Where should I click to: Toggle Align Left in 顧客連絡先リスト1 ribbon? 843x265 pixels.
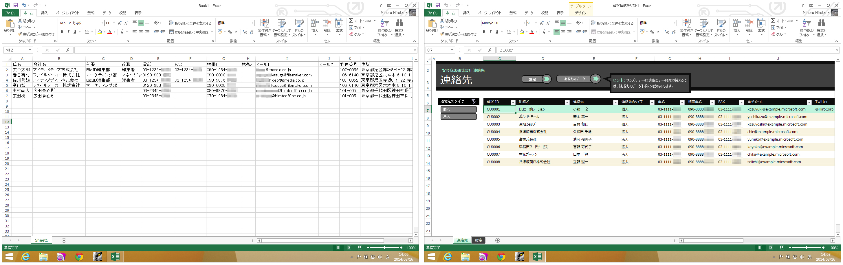coord(556,32)
